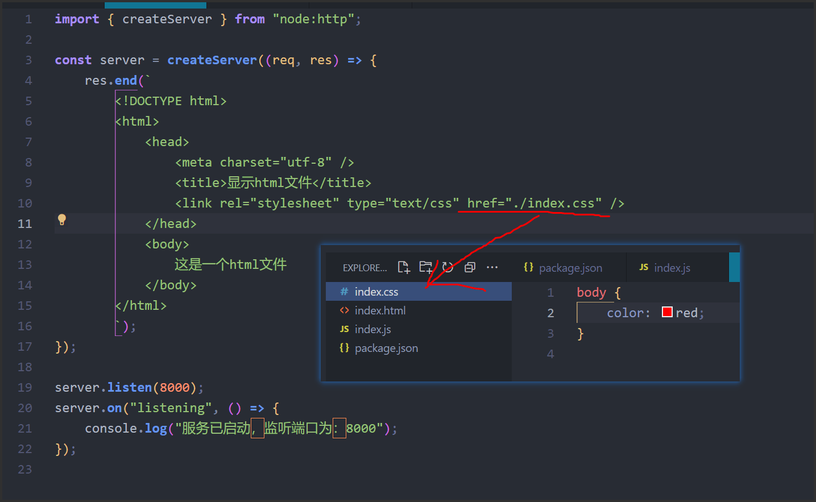This screenshot has width=816, height=502.
Task: Open index.js in the file explorer
Action: 419,329
